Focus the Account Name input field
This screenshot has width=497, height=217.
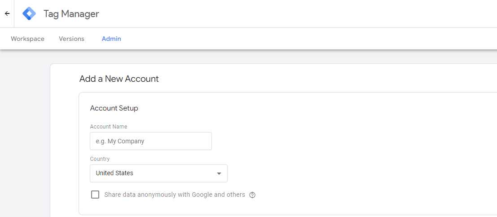(x=150, y=141)
